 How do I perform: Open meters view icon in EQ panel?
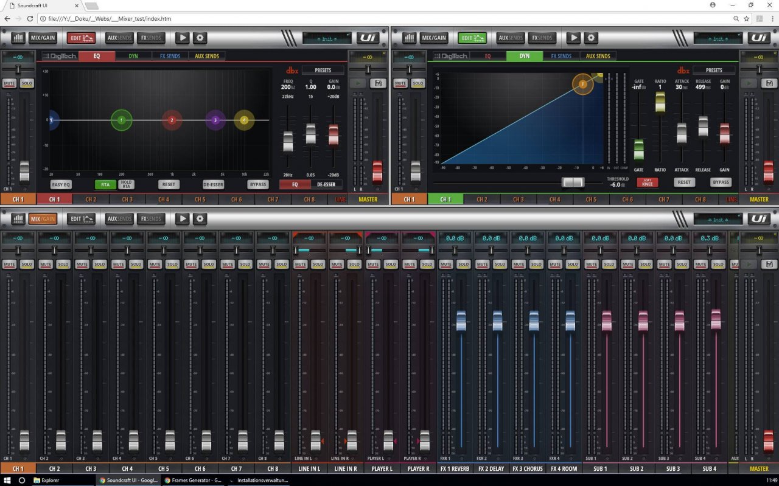click(18, 38)
